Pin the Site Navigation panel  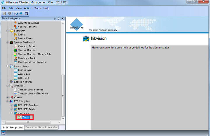coord(58,19)
